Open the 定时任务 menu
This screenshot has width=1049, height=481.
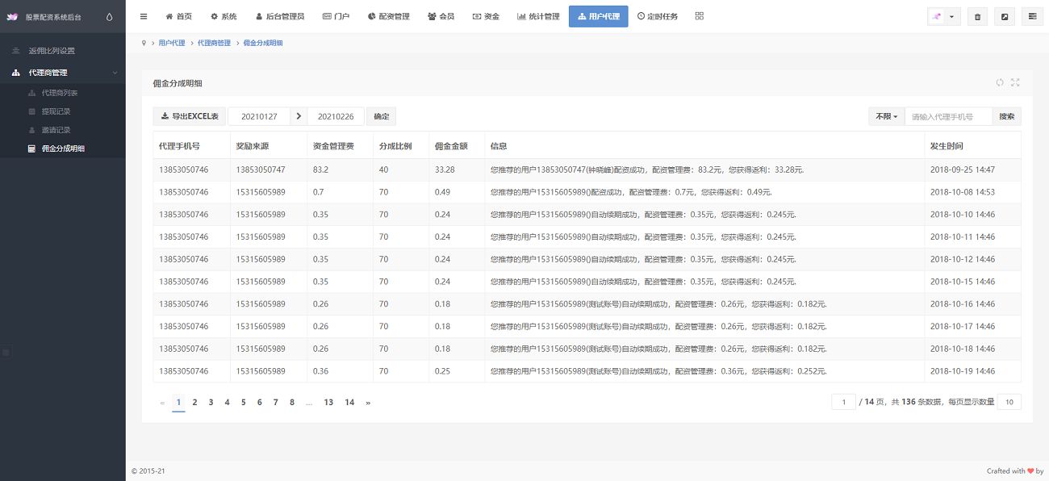tap(658, 16)
